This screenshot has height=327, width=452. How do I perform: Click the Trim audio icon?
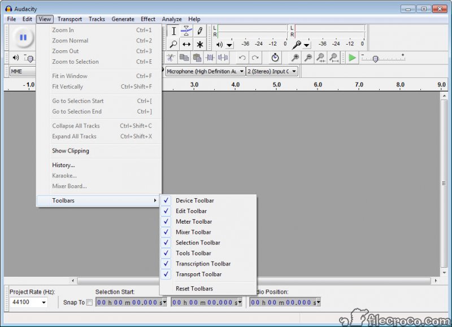(210, 58)
